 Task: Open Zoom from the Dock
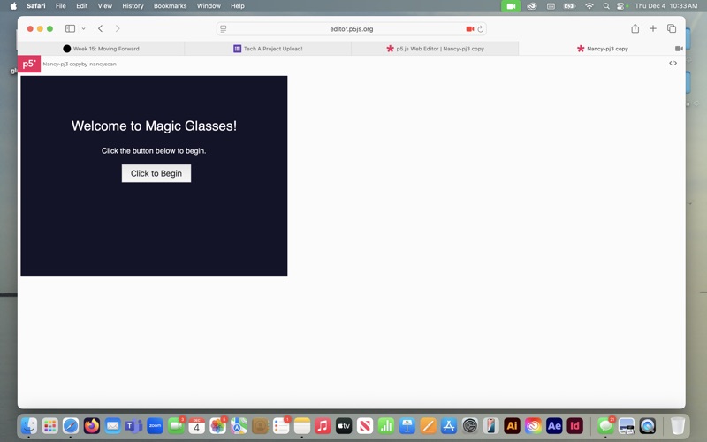tap(155, 425)
